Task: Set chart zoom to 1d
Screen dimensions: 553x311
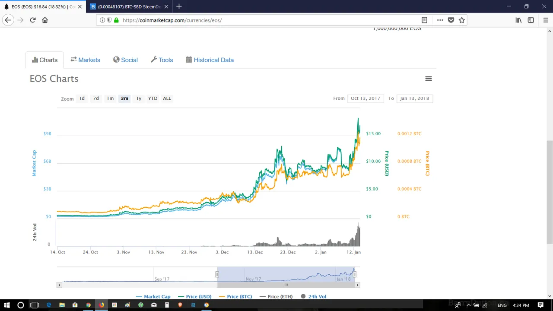Action: (x=82, y=98)
